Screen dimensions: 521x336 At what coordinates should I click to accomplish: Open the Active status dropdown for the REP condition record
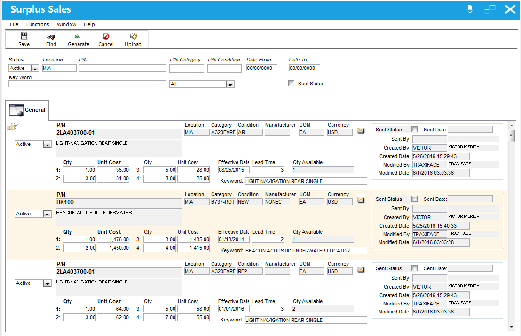(47, 283)
